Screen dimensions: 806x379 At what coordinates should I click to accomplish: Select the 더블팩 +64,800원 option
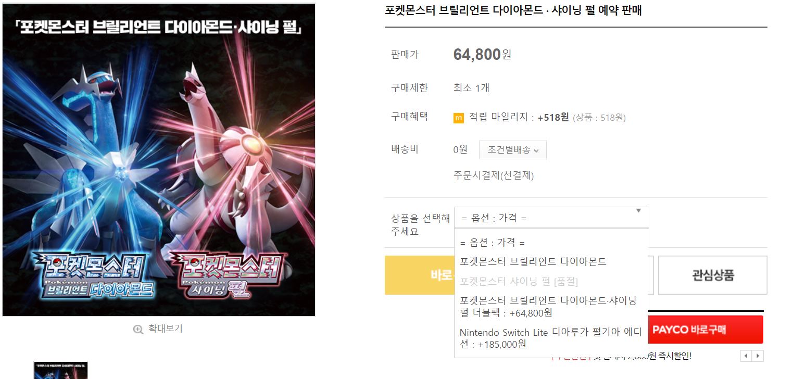(x=551, y=307)
